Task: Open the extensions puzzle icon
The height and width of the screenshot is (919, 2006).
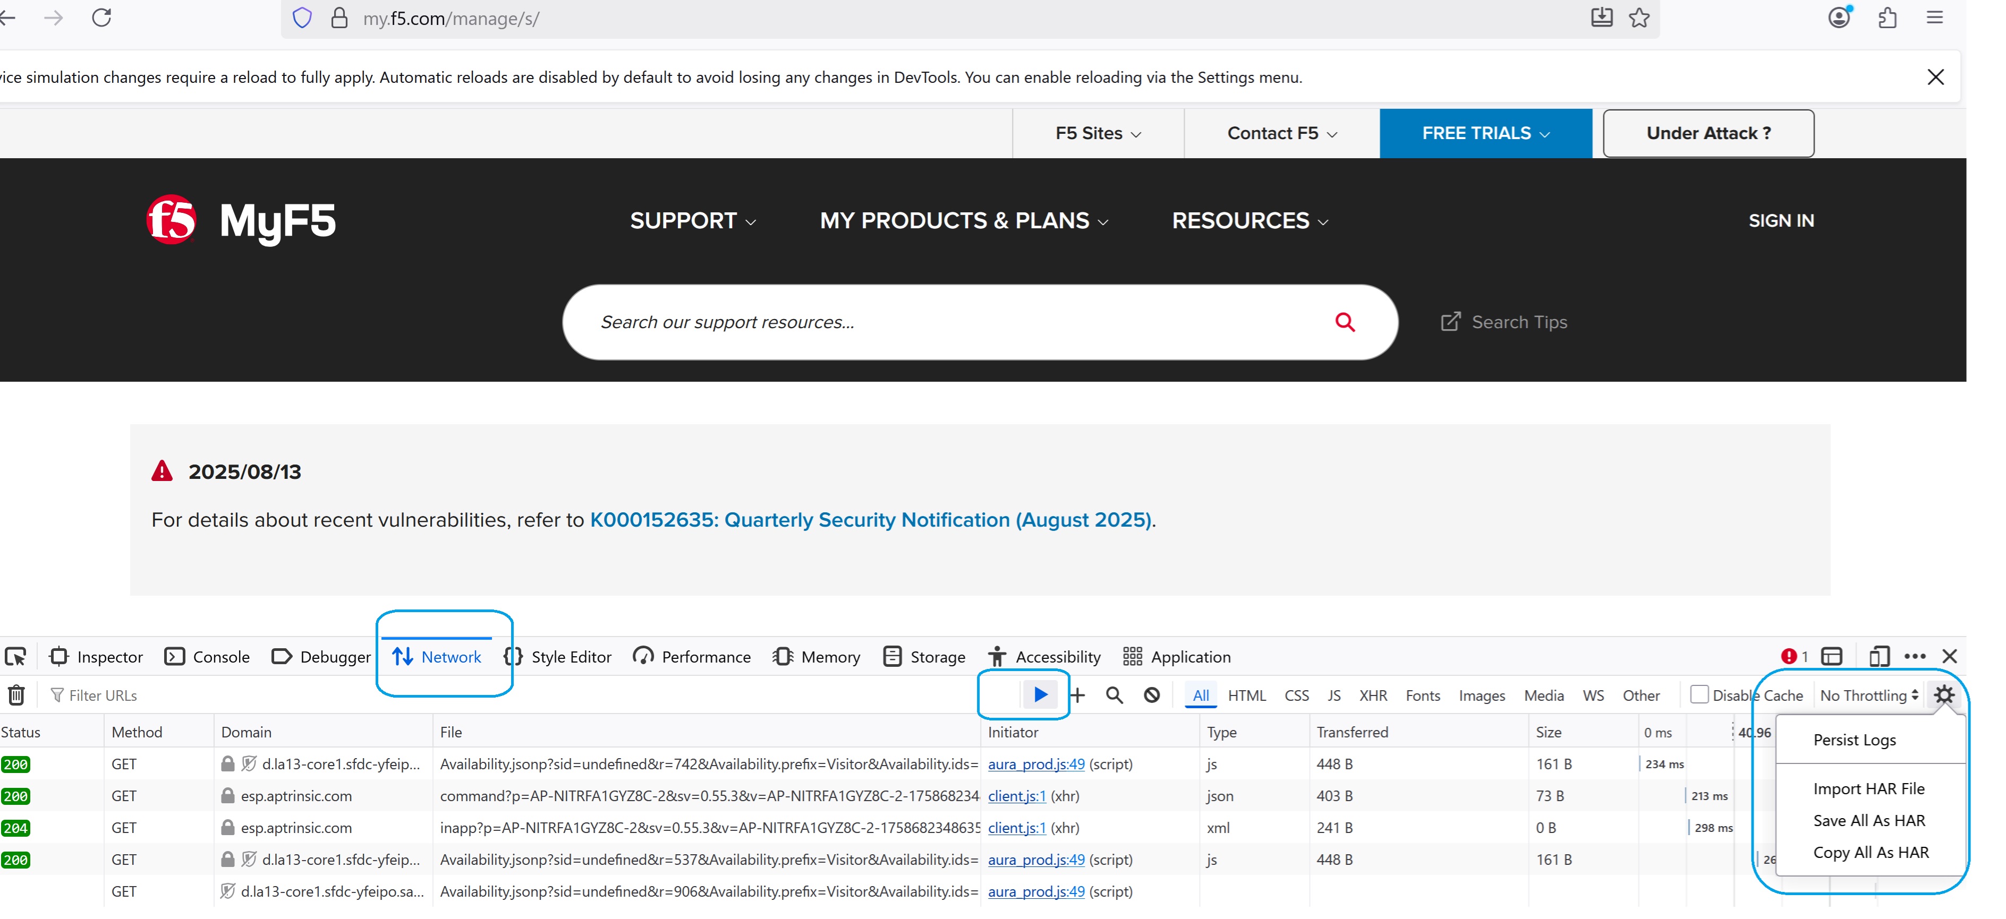Action: point(1888,17)
